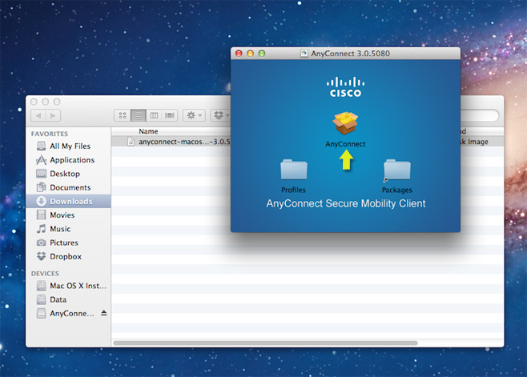The image size is (527, 377).
Task: Go forward in Finder history
Action: [53, 116]
